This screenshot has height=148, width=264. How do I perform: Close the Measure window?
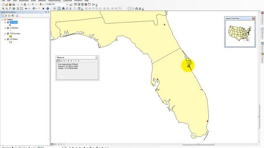click(x=97, y=58)
